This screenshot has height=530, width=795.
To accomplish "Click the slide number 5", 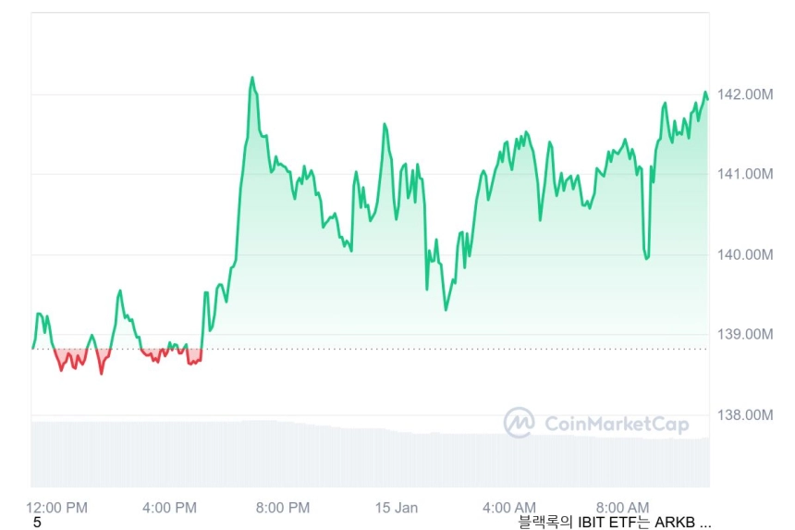I will click(x=36, y=523).
